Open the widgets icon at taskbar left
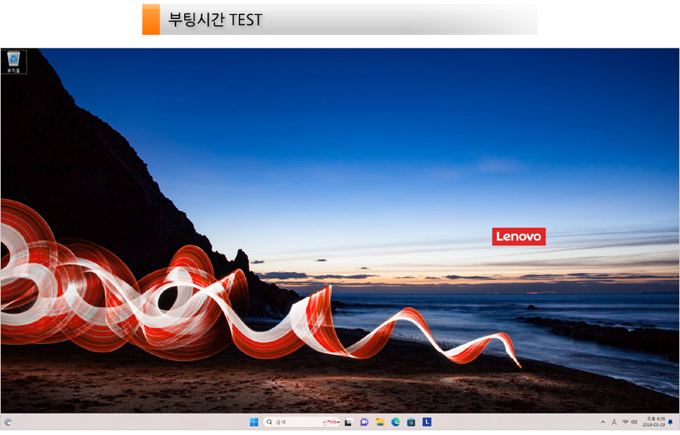The image size is (680, 435). click(x=8, y=422)
